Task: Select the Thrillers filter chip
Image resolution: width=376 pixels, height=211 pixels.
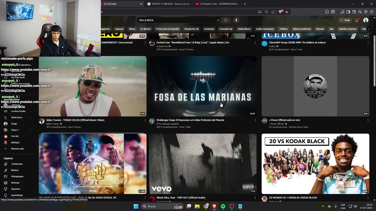Action: (283, 29)
